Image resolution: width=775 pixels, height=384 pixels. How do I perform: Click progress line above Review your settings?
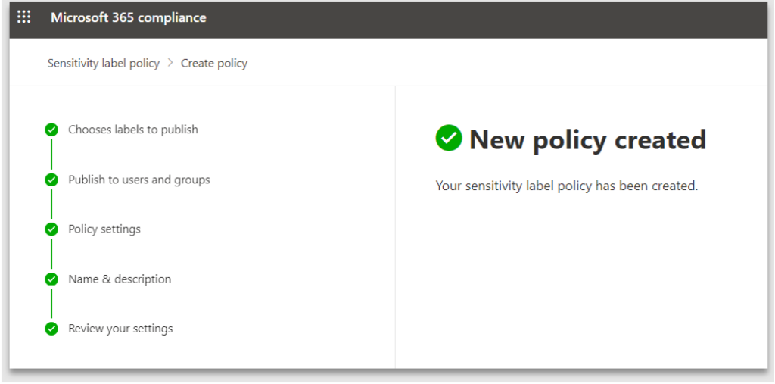pyautogui.click(x=51, y=304)
